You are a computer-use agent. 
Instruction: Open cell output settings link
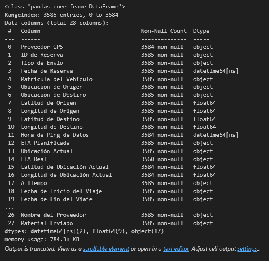click(x=247, y=249)
